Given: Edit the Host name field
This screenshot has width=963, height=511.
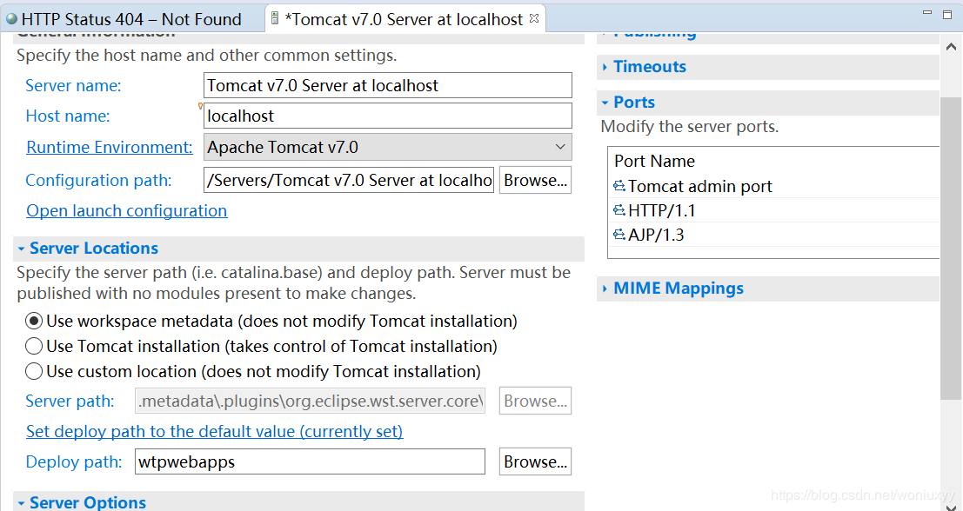Looking at the screenshot, I should point(387,116).
